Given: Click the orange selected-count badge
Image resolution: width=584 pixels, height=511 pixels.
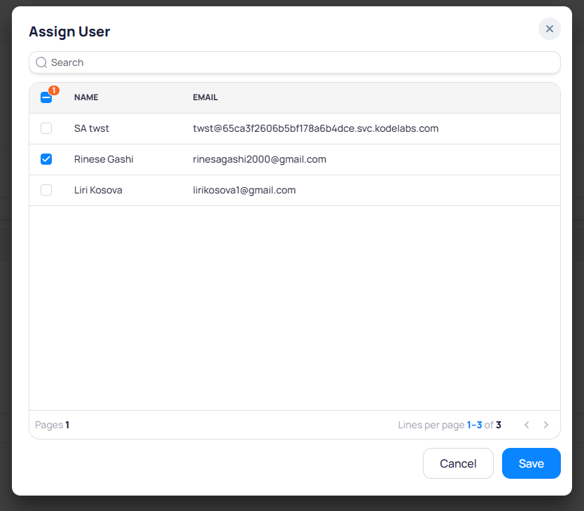Looking at the screenshot, I should tap(54, 90).
